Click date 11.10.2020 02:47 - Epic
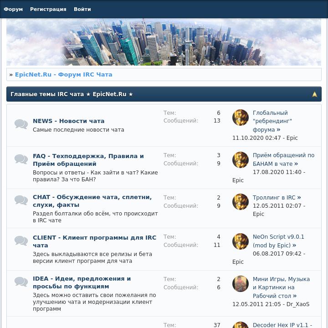Viewport: 328px width, 328px height. click(265, 138)
